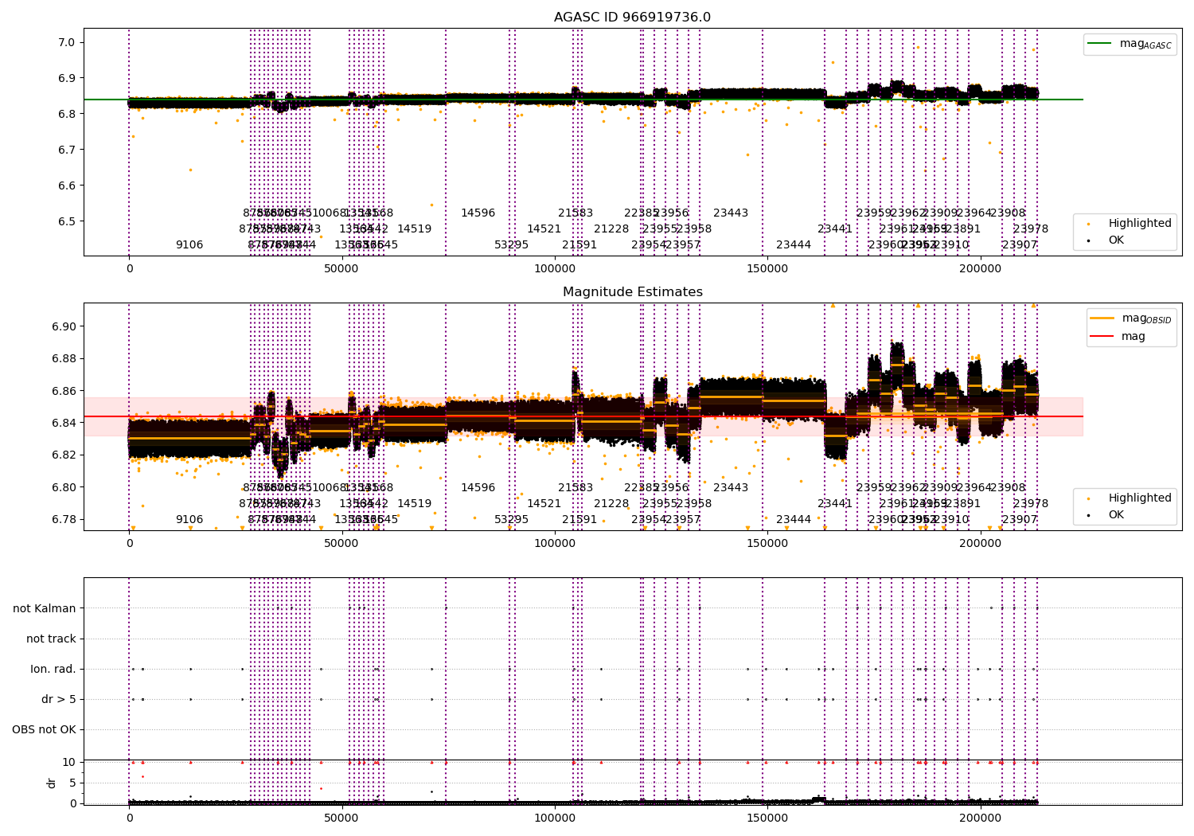The height and width of the screenshot is (836, 1194).
Task: Click the 100000 x-axis tick of the top plot
Action: coord(554,270)
